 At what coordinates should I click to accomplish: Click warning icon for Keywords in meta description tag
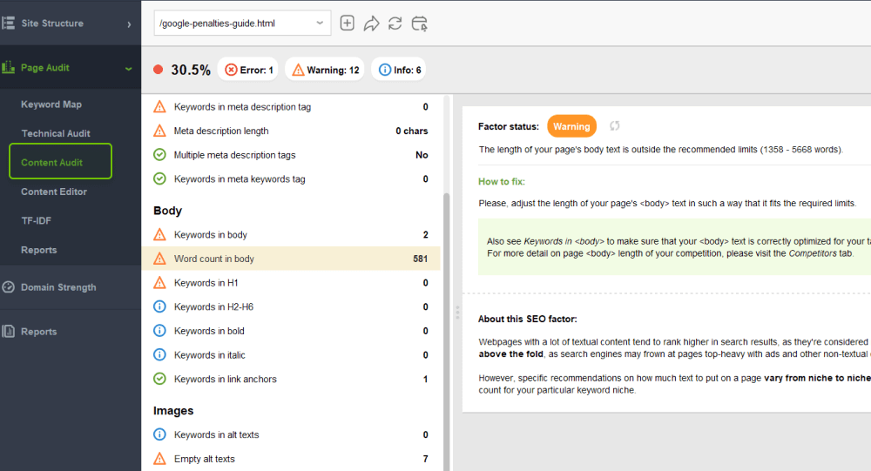(x=159, y=106)
